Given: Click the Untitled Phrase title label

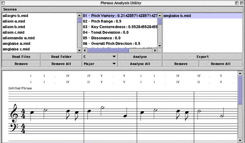Looking at the screenshot, I should (20, 88).
